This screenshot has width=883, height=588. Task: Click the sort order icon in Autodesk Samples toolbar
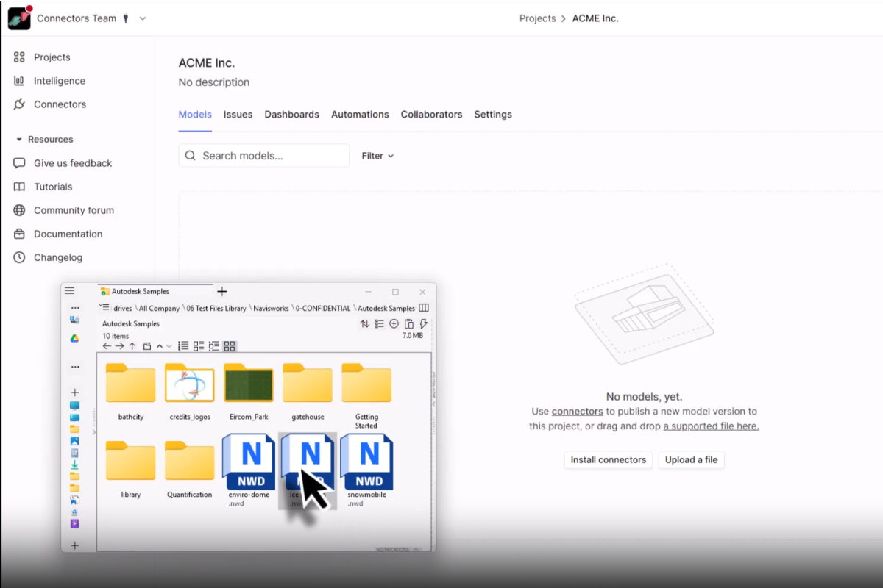365,323
